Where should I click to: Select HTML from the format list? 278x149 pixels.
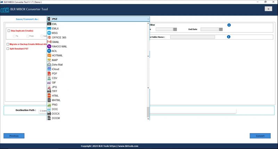click(55, 95)
